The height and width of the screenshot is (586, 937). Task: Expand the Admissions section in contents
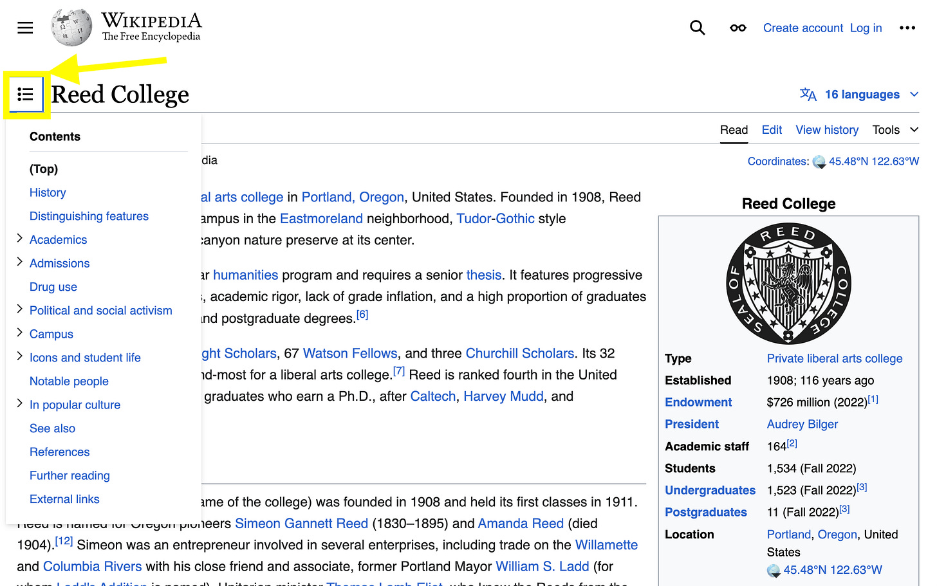(19, 262)
